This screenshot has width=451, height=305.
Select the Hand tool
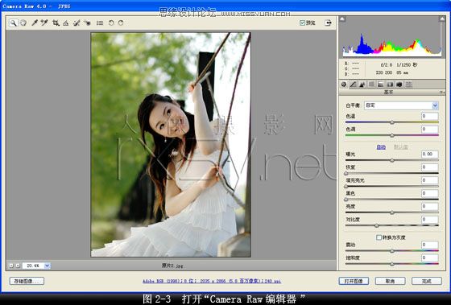click(23, 23)
